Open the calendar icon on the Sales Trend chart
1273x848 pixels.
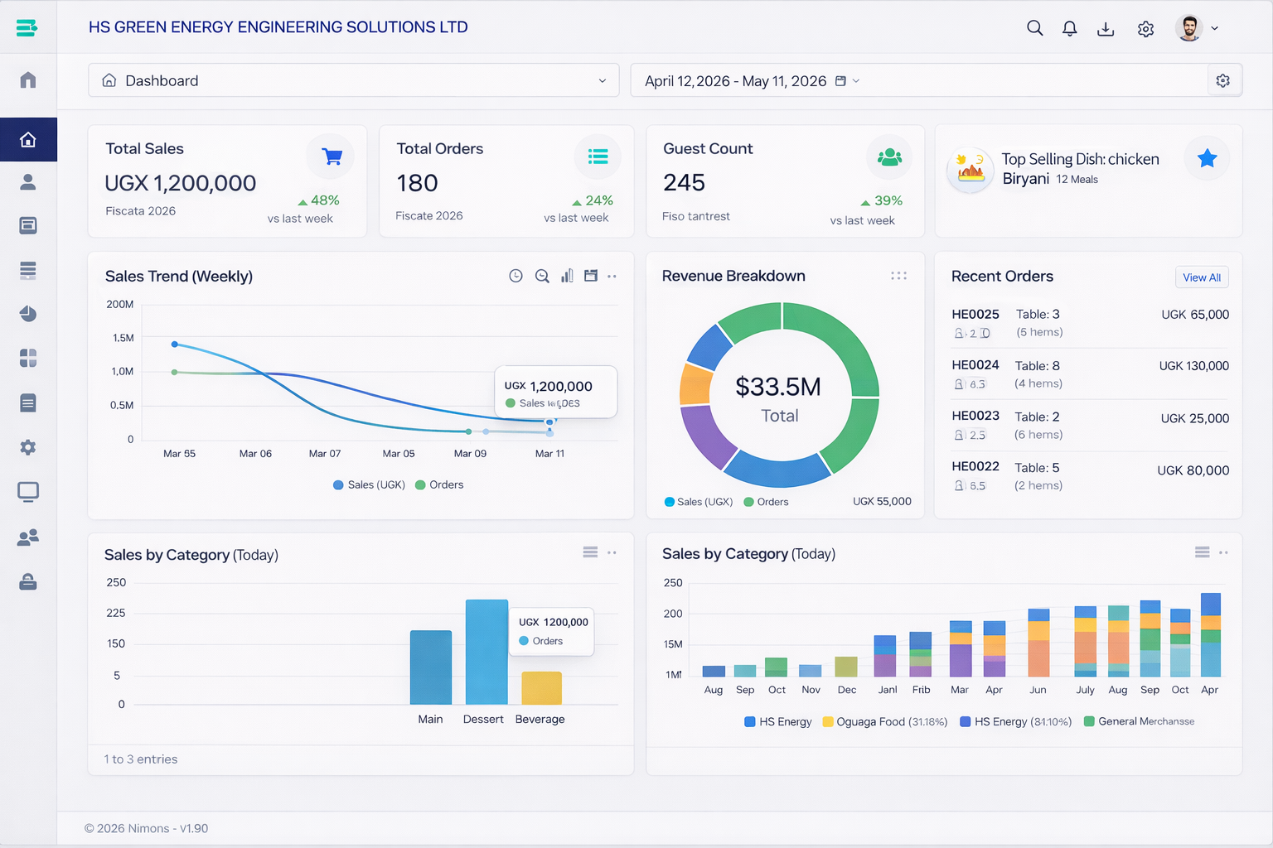pos(591,276)
